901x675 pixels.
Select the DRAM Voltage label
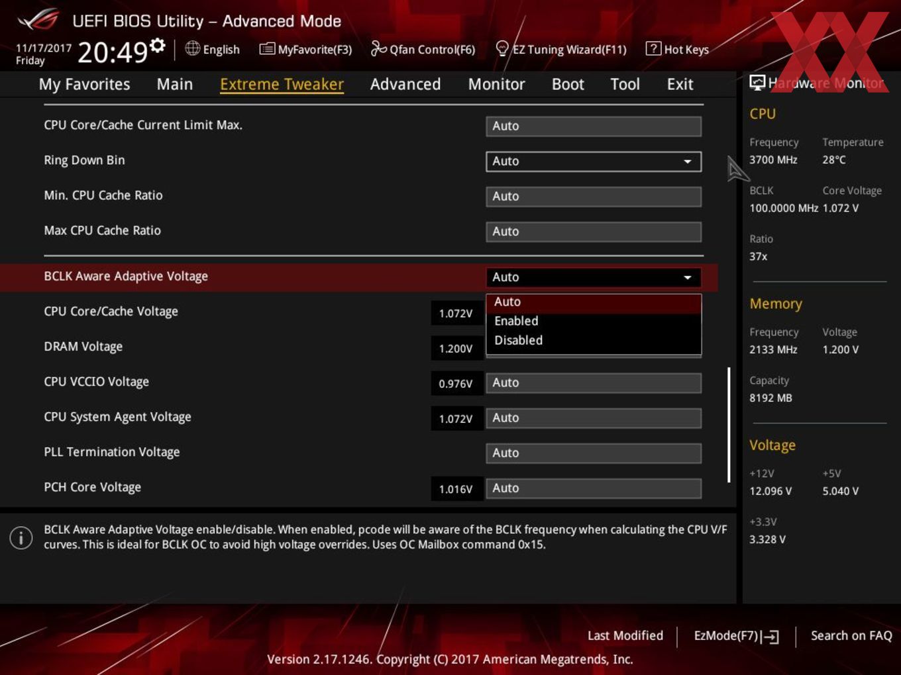point(83,346)
